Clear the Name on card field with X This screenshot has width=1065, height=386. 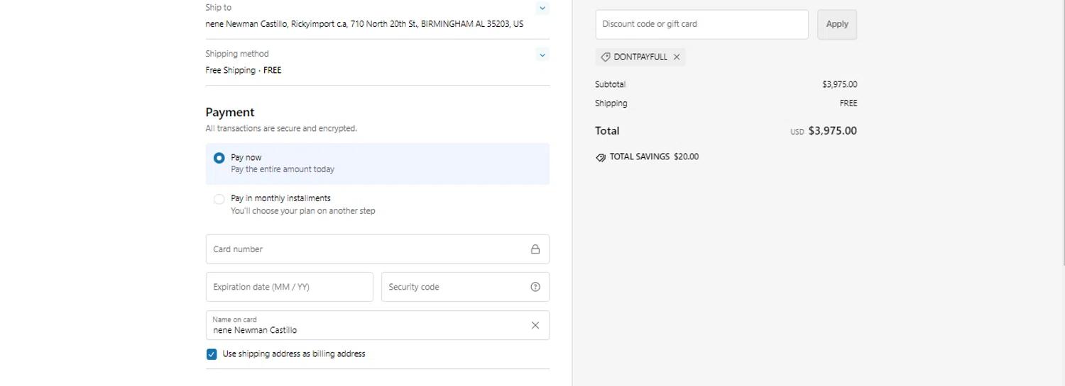click(x=535, y=325)
